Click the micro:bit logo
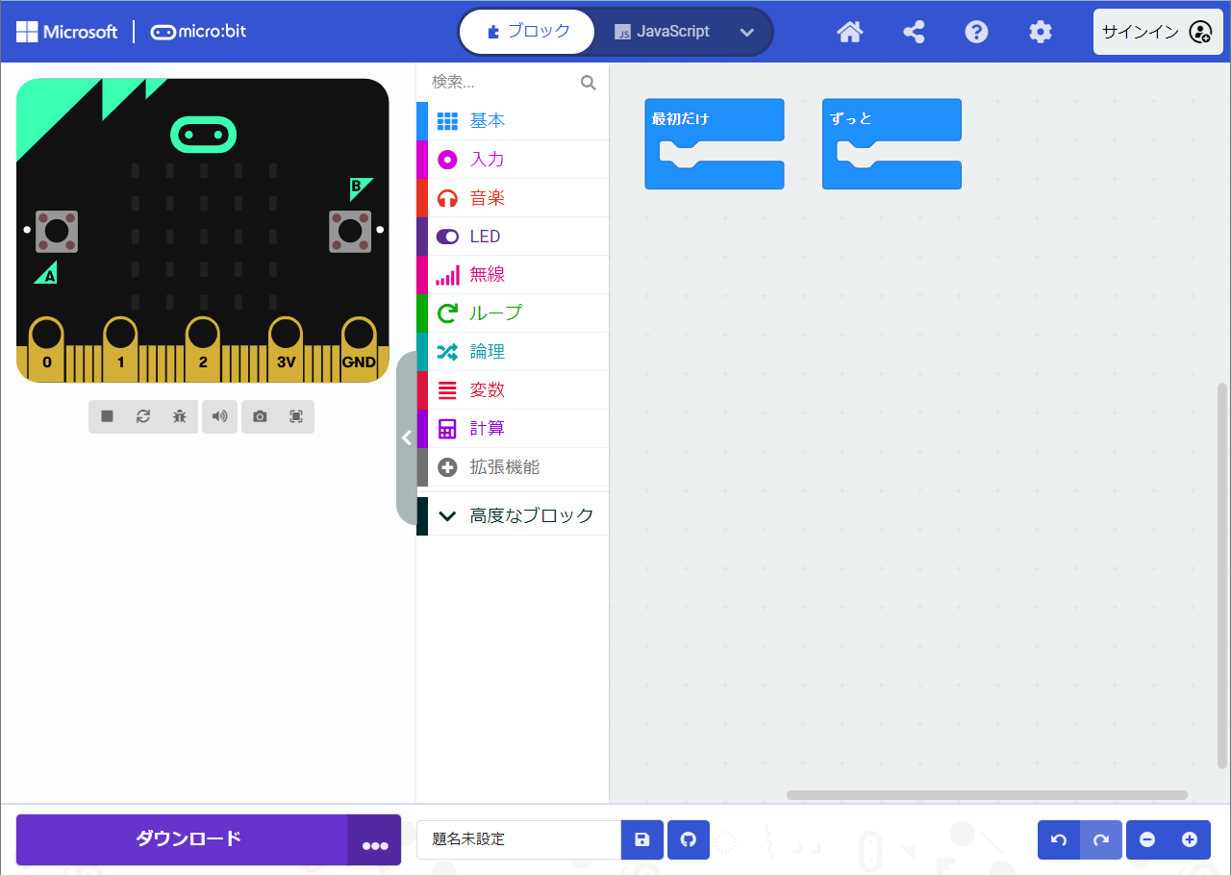This screenshot has width=1231, height=875. click(x=198, y=32)
